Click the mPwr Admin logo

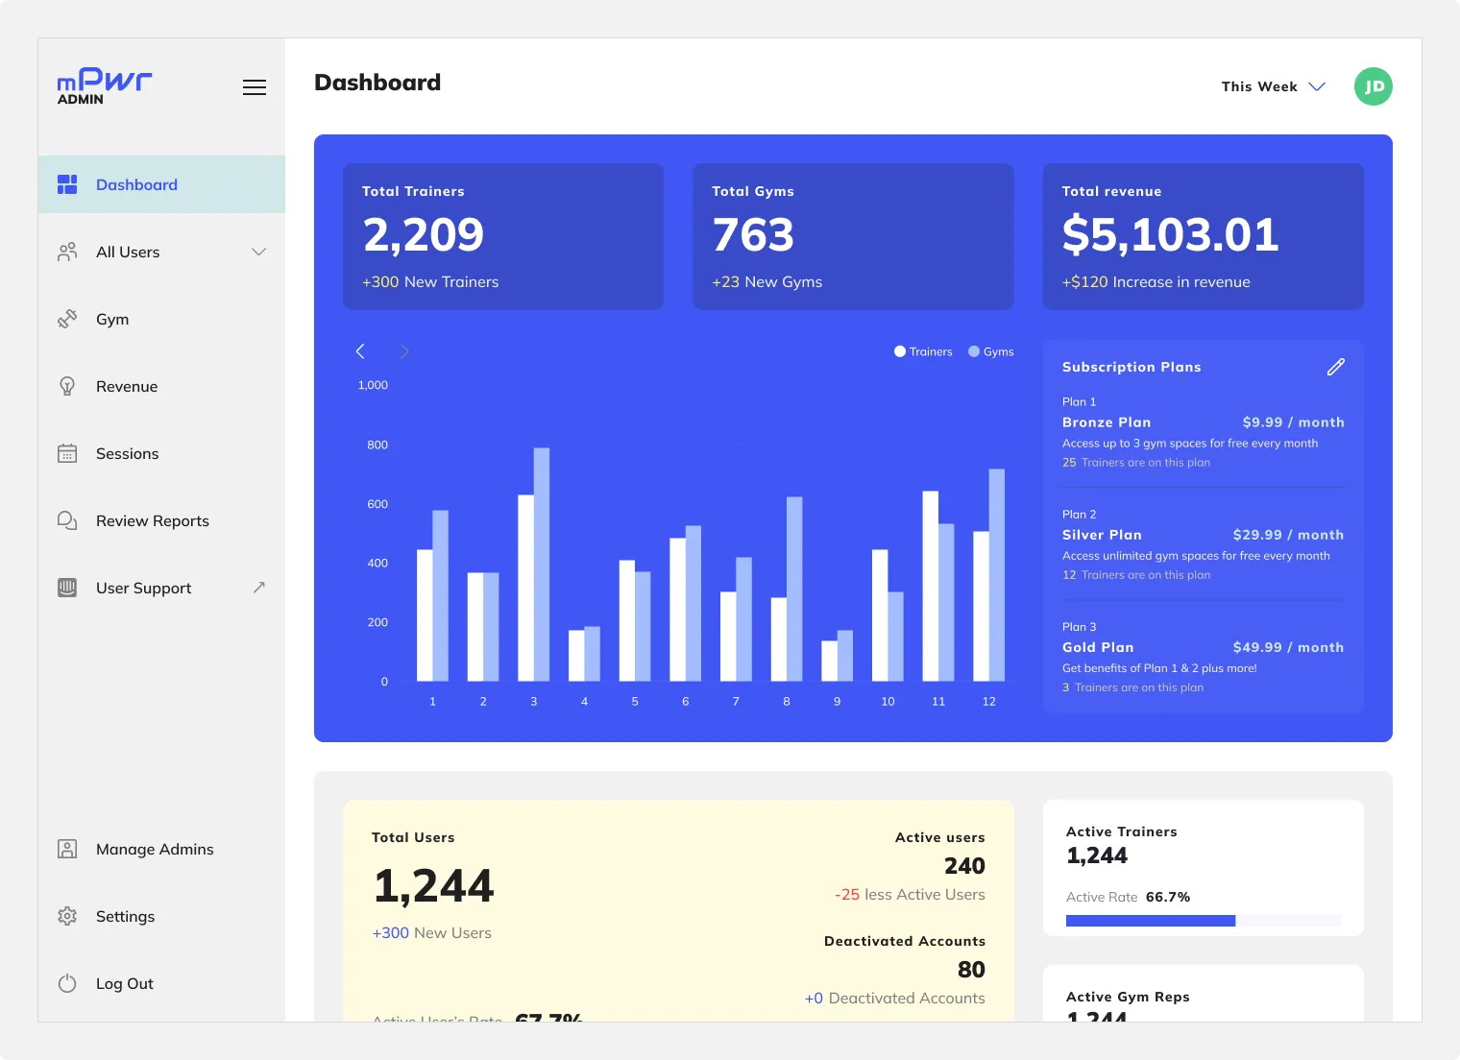click(x=105, y=86)
